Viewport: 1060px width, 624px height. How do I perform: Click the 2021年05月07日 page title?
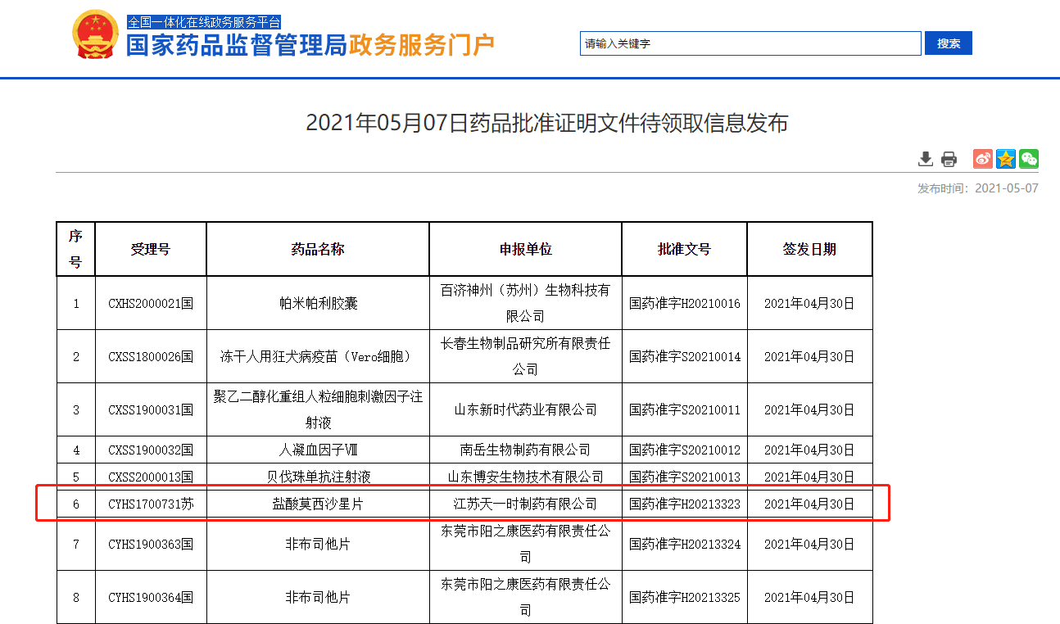coord(546,123)
